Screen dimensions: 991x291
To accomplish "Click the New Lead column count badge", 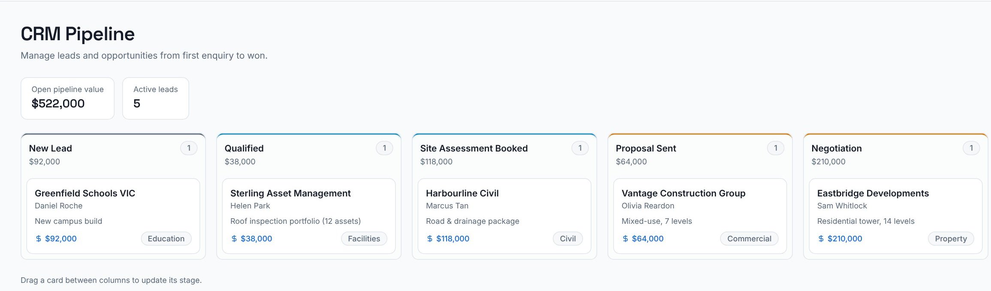I will coord(189,148).
